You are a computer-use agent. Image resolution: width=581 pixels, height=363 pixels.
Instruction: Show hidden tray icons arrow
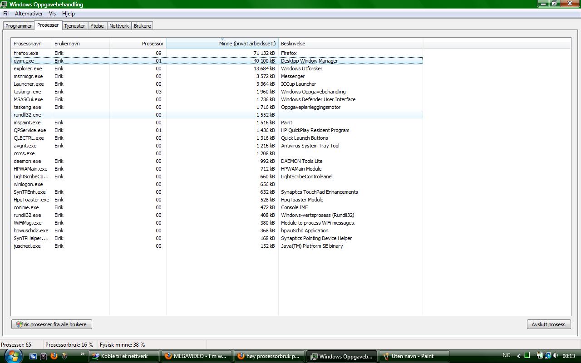519,356
